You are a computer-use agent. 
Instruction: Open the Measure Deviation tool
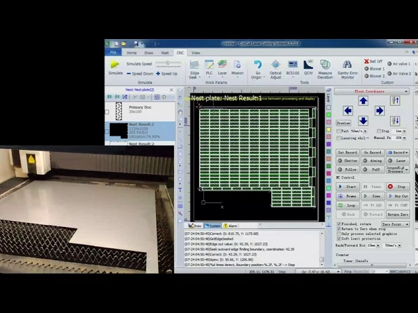click(x=325, y=69)
